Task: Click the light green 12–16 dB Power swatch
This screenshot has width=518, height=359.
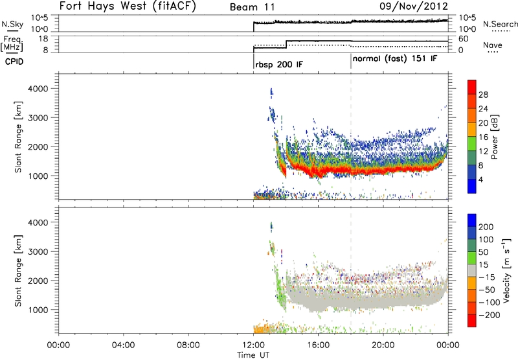Action: 472,143
